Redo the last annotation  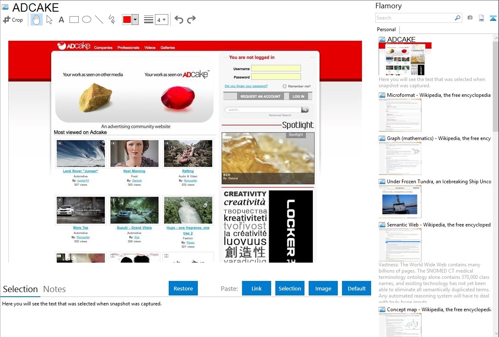191,20
